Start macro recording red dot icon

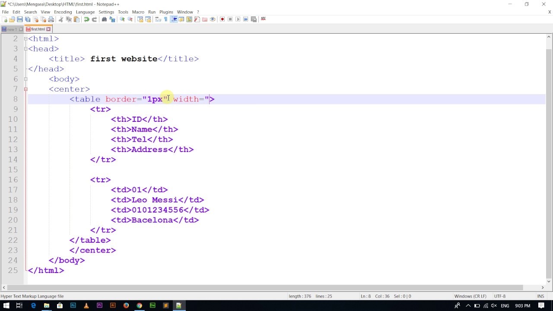[x=222, y=19]
